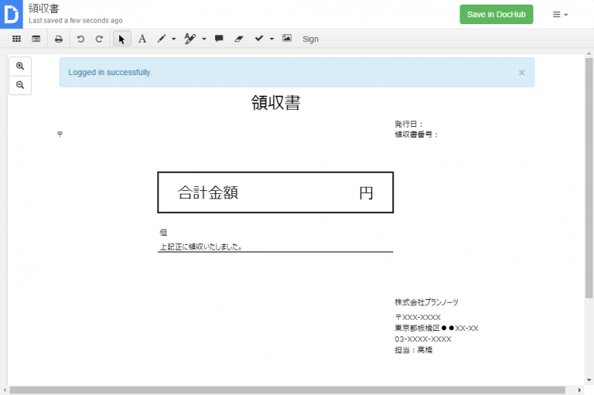Click the scroll up arrow
The image size is (594, 395).
(x=589, y=54)
